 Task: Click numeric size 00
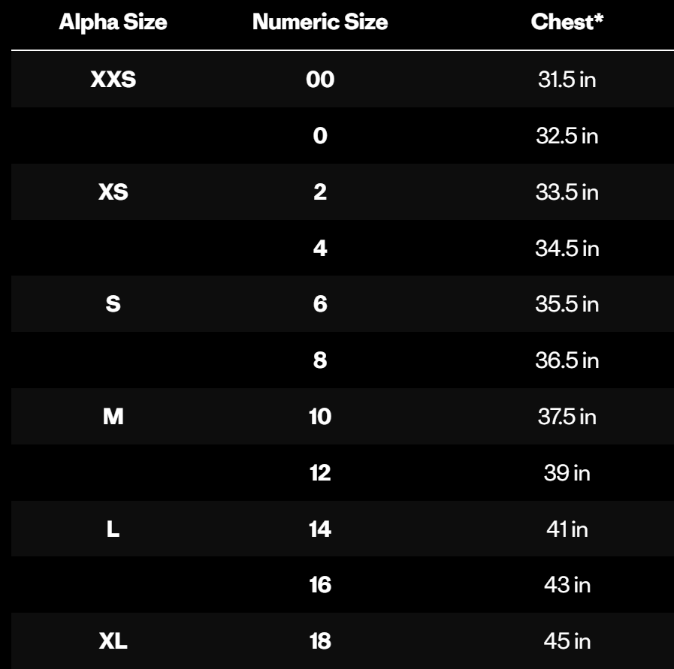[x=320, y=80]
